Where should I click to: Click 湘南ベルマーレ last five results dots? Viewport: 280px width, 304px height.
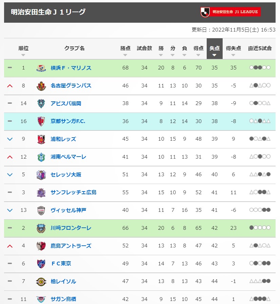260,157
